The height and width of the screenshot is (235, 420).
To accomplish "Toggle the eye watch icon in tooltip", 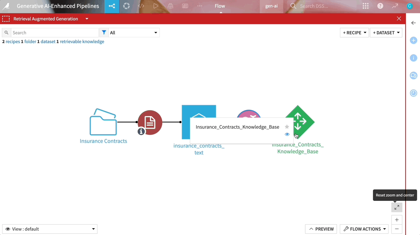I will 287,134.
